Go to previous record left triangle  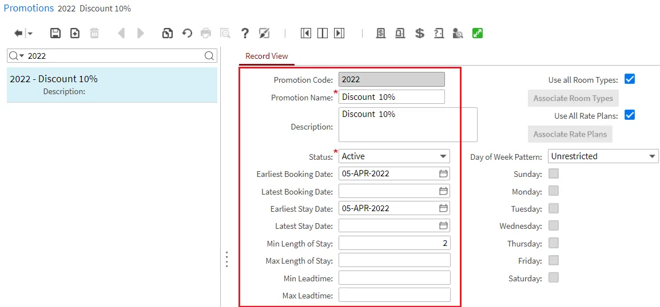point(121,33)
